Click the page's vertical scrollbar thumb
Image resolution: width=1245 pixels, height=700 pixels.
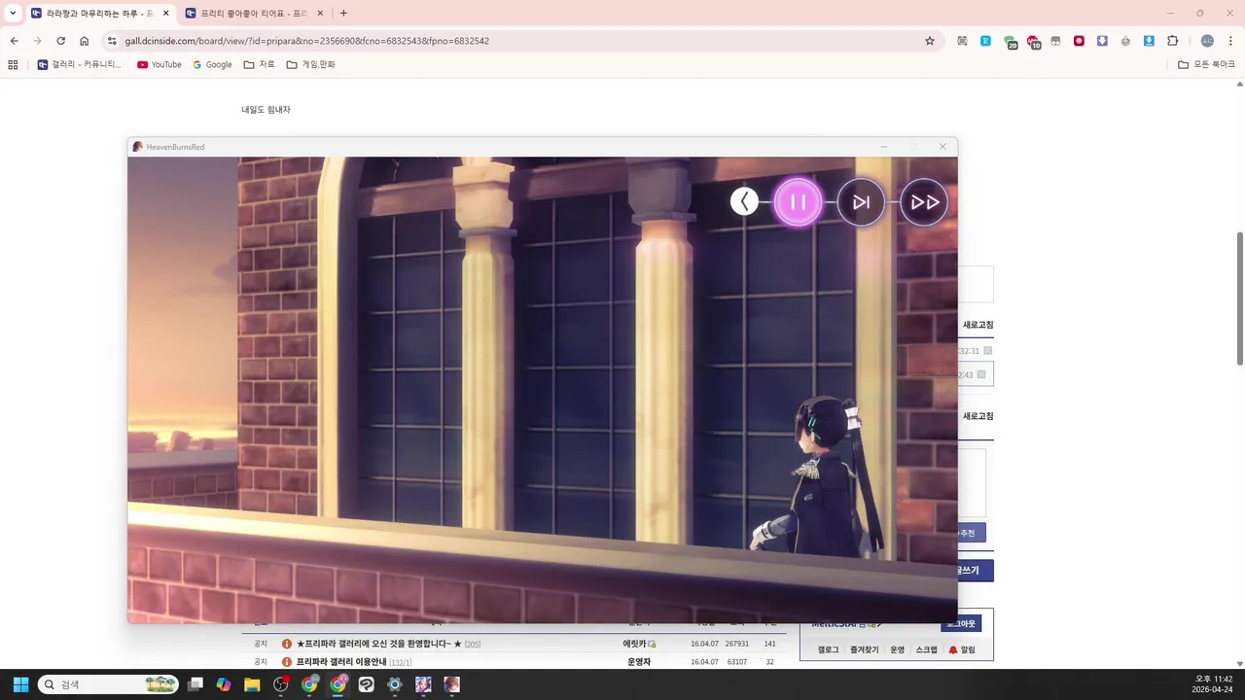[1239, 298]
